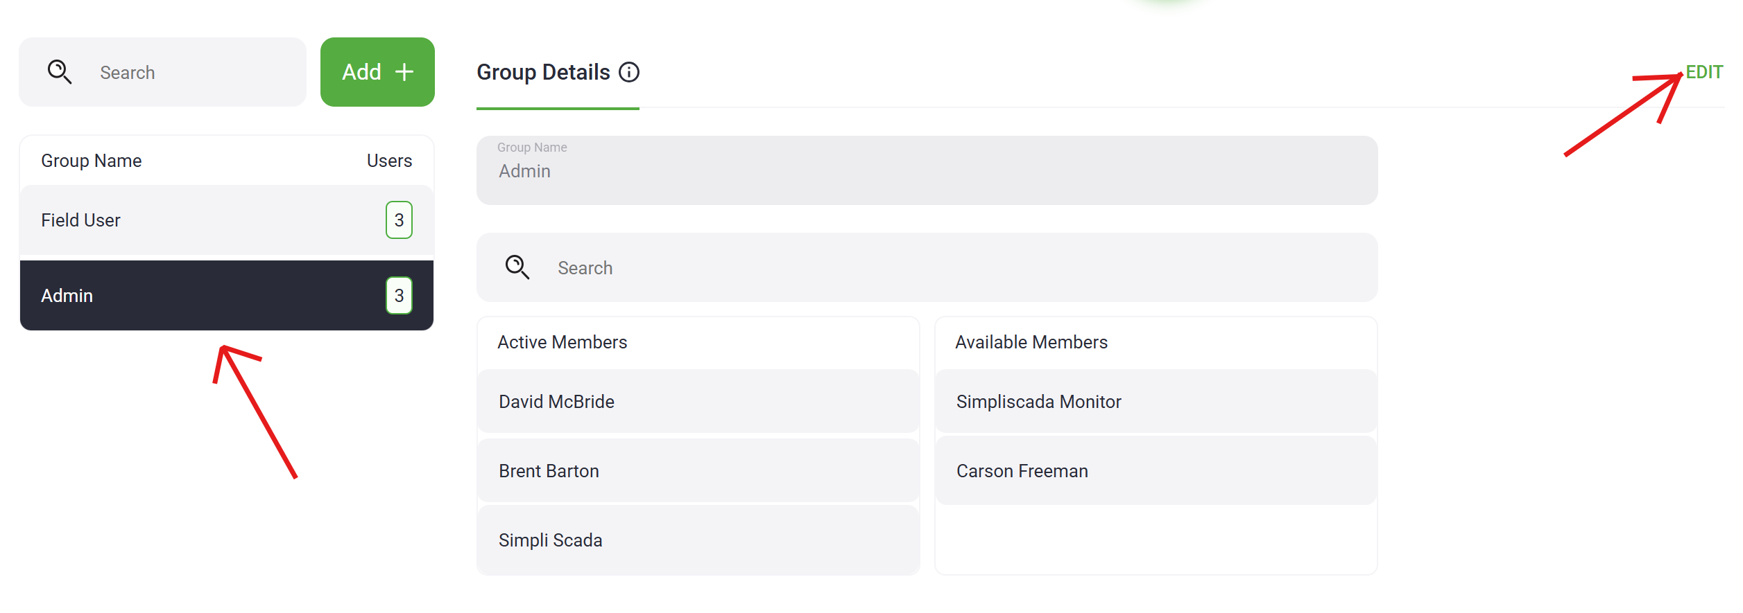Select active member Brent Barton
This screenshot has width=1743, height=613.
698,471
